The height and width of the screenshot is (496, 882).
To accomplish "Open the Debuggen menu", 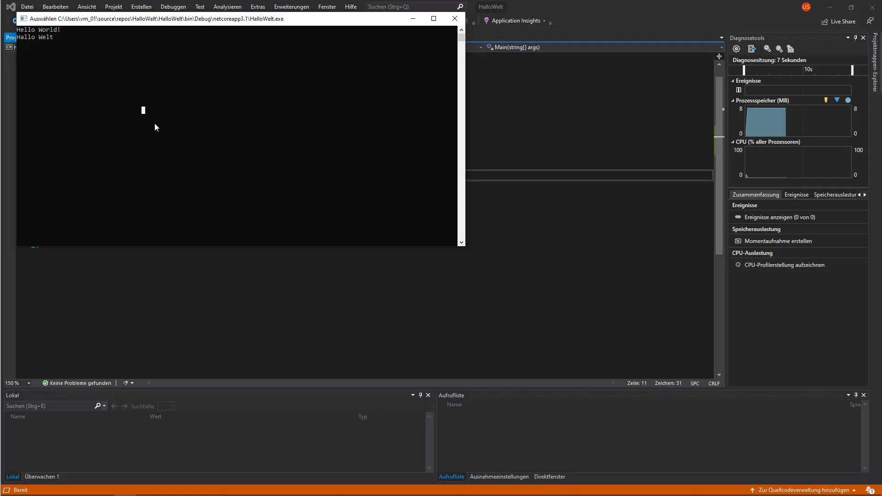I will [x=173, y=7].
